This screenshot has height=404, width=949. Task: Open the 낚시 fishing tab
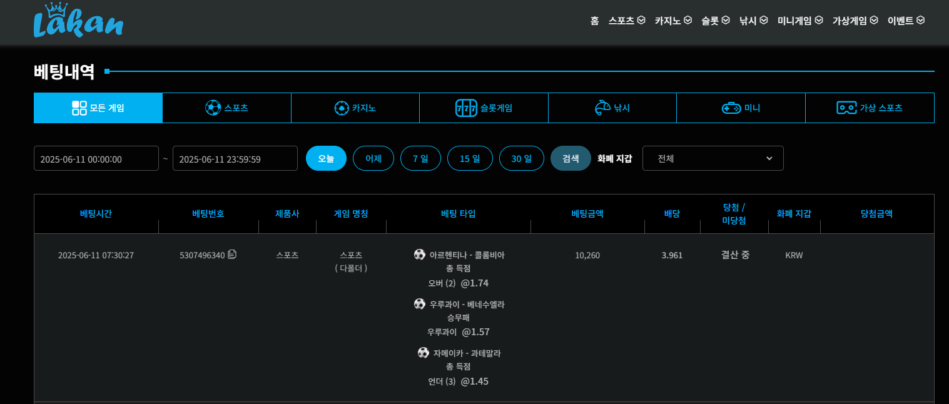pos(612,108)
